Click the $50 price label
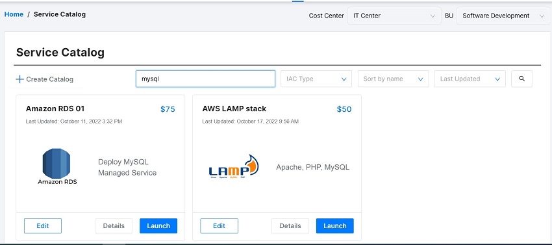The width and height of the screenshot is (552, 245). click(344, 109)
